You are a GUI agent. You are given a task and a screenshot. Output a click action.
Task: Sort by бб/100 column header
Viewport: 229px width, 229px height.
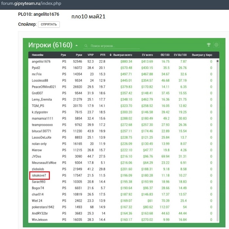pos(165,55)
